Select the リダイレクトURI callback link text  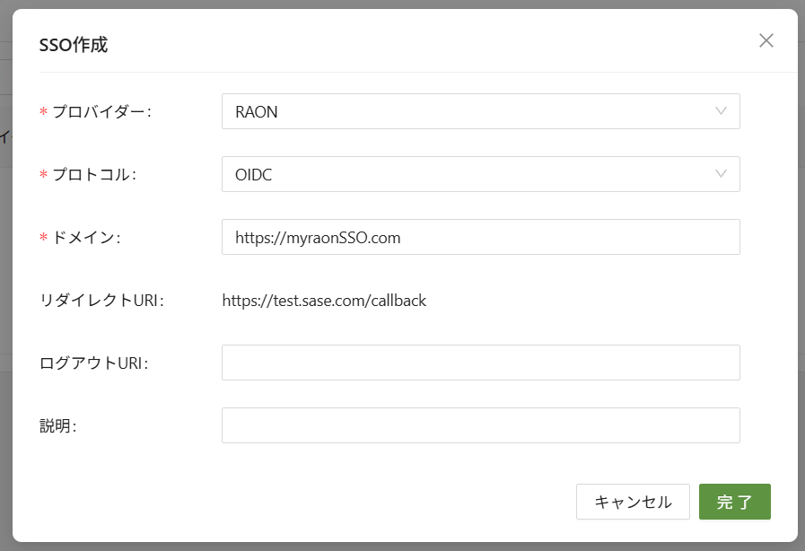(x=323, y=300)
